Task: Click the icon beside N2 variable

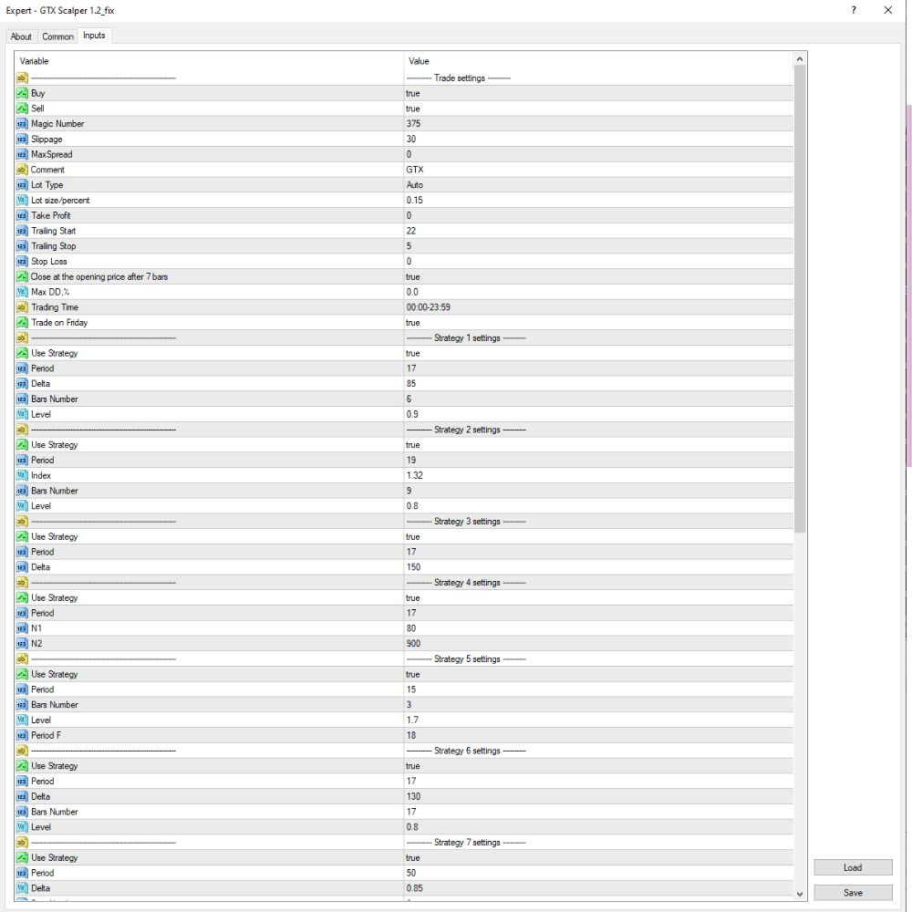Action: [x=22, y=644]
